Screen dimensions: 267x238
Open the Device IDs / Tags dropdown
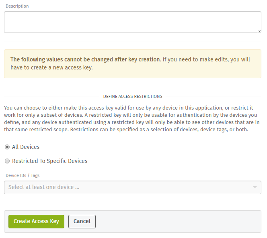[132, 187]
